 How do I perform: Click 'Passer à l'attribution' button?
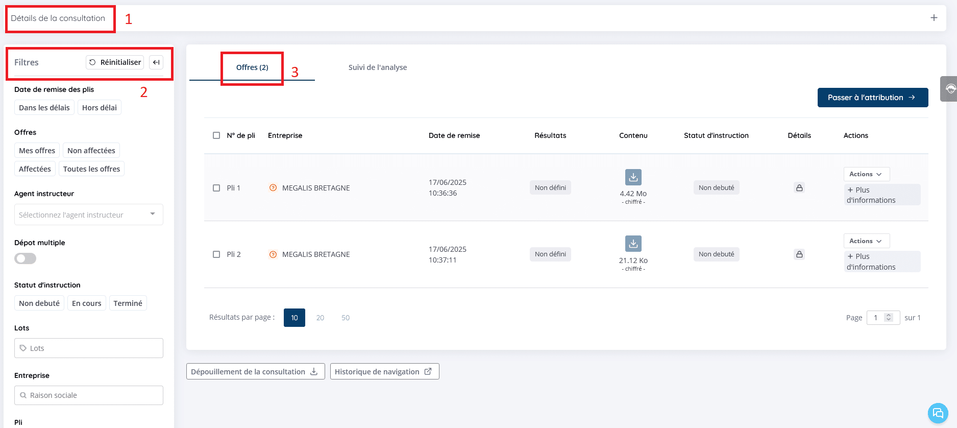coord(873,98)
